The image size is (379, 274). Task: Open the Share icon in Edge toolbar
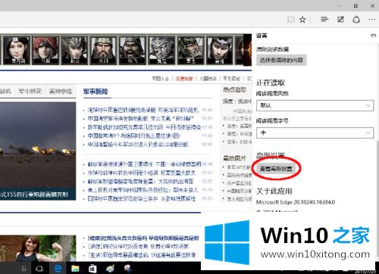point(356,20)
